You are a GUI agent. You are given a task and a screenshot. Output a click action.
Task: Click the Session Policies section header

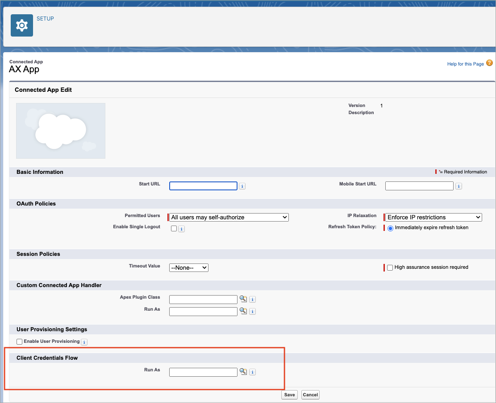point(38,254)
